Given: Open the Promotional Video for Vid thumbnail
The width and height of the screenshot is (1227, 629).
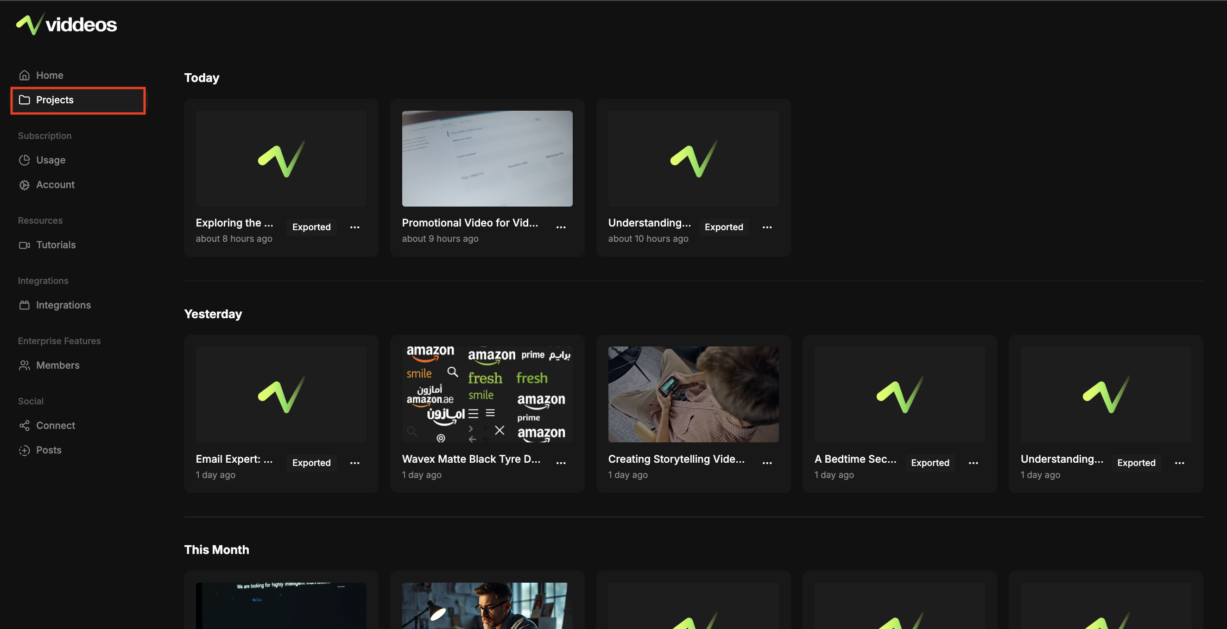Looking at the screenshot, I should coord(487,158).
